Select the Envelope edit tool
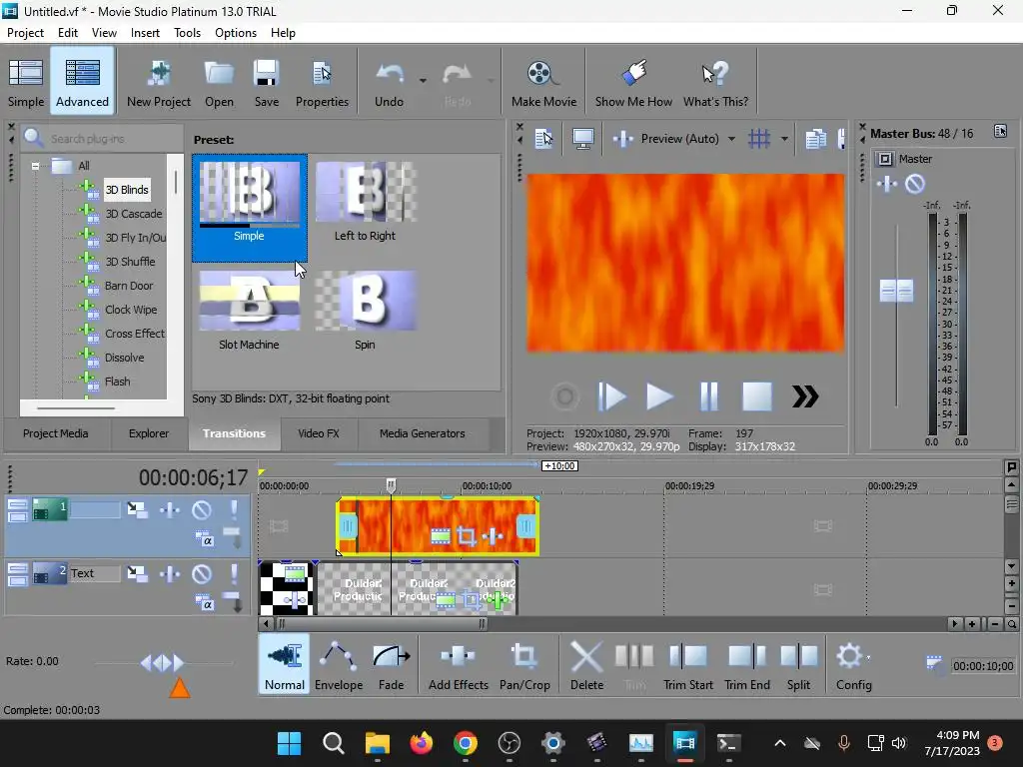1023x767 pixels. [x=339, y=664]
